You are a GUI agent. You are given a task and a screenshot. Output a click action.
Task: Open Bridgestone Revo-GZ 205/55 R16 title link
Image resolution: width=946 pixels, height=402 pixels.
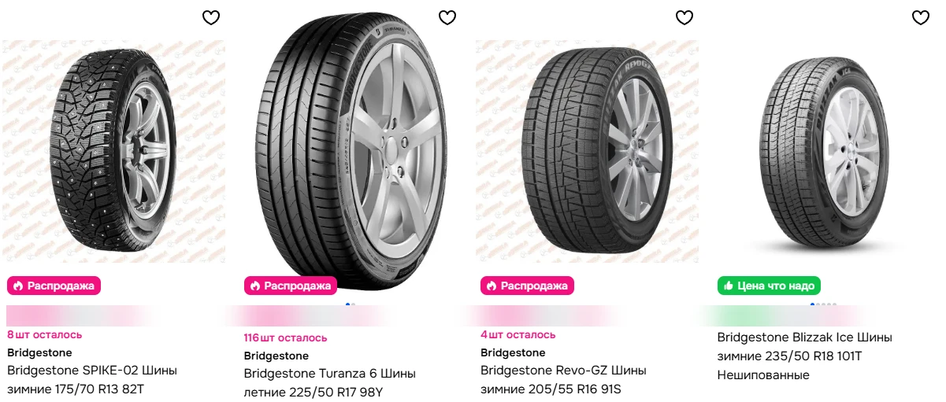pyautogui.click(x=563, y=379)
